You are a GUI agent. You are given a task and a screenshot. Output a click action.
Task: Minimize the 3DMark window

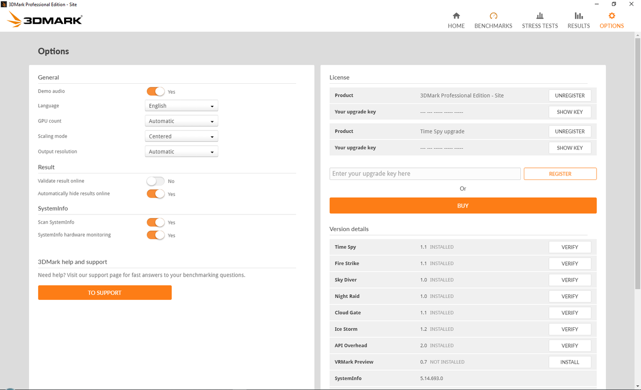596,4
